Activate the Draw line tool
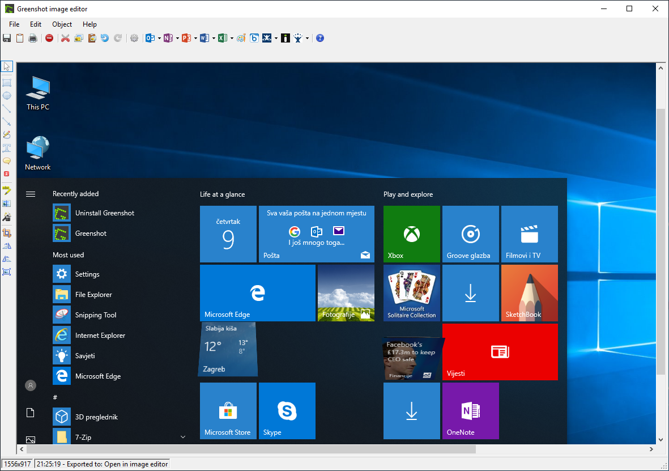 pyautogui.click(x=7, y=109)
